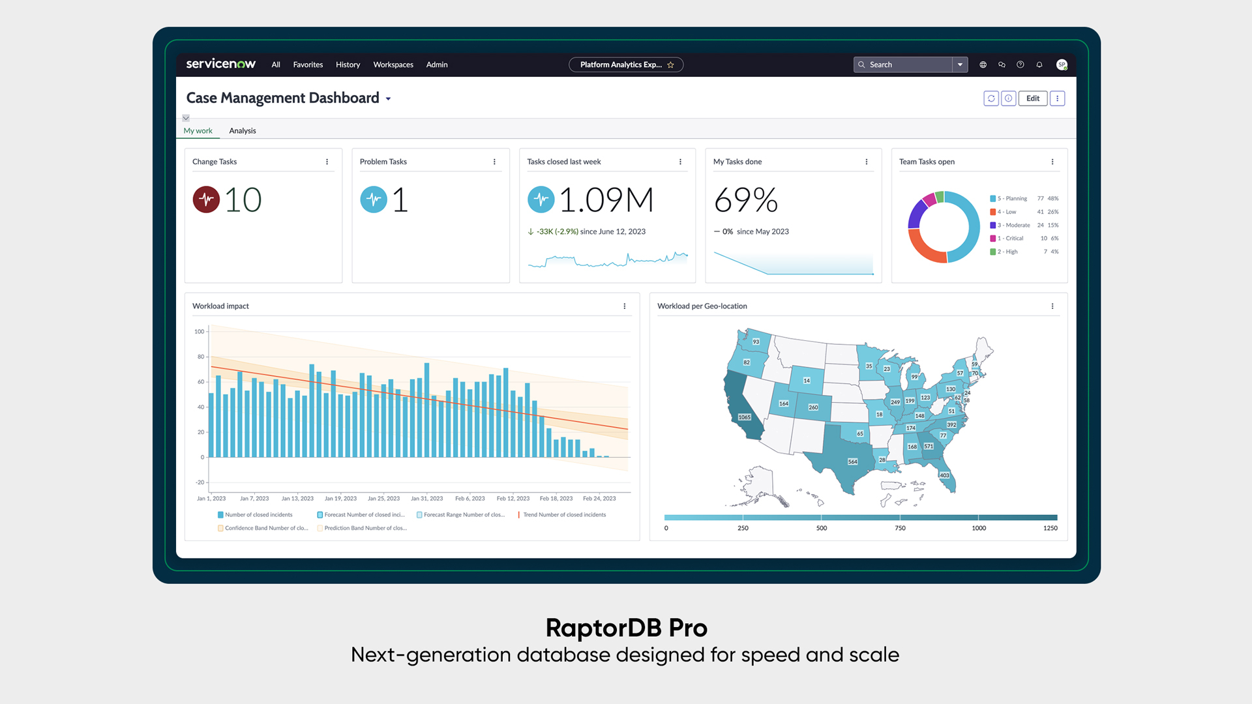Screen dimensions: 1252x704
Task: Open the notifications bell
Action: [x=1039, y=65]
